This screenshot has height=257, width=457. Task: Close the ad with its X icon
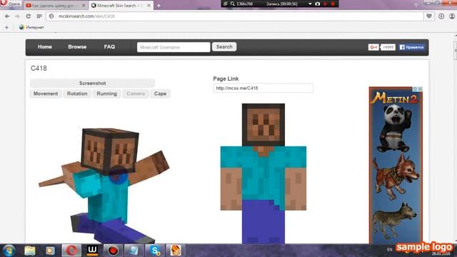coord(421,89)
